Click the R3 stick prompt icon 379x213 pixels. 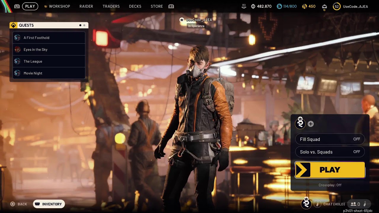tap(244, 6)
